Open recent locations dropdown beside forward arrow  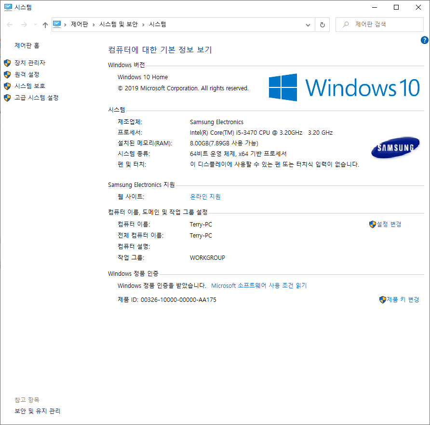[x=35, y=25]
